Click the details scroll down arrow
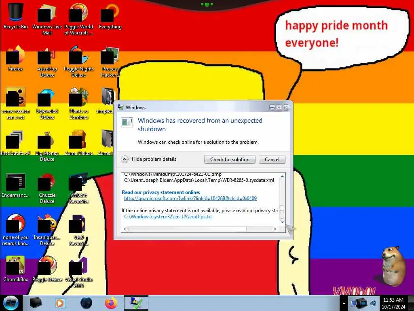The image size is (414, 311). point(282,222)
